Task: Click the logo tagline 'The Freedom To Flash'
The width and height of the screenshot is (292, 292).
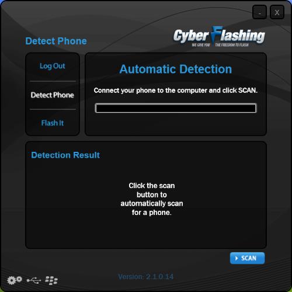Action: pos(232,45)
